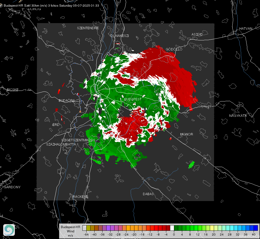This screenshot has width=260, height=239.
Task: Click the -24 legend scale value
Action: pyautogui.click(x=126, y=234)
